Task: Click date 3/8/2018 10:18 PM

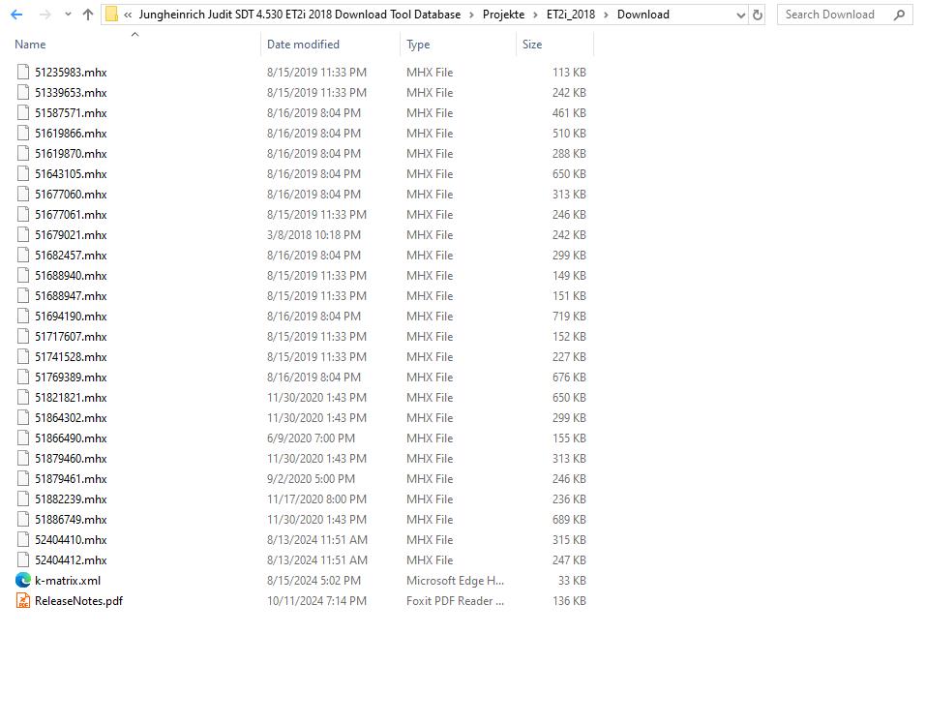Action: [x=314, y=234]
